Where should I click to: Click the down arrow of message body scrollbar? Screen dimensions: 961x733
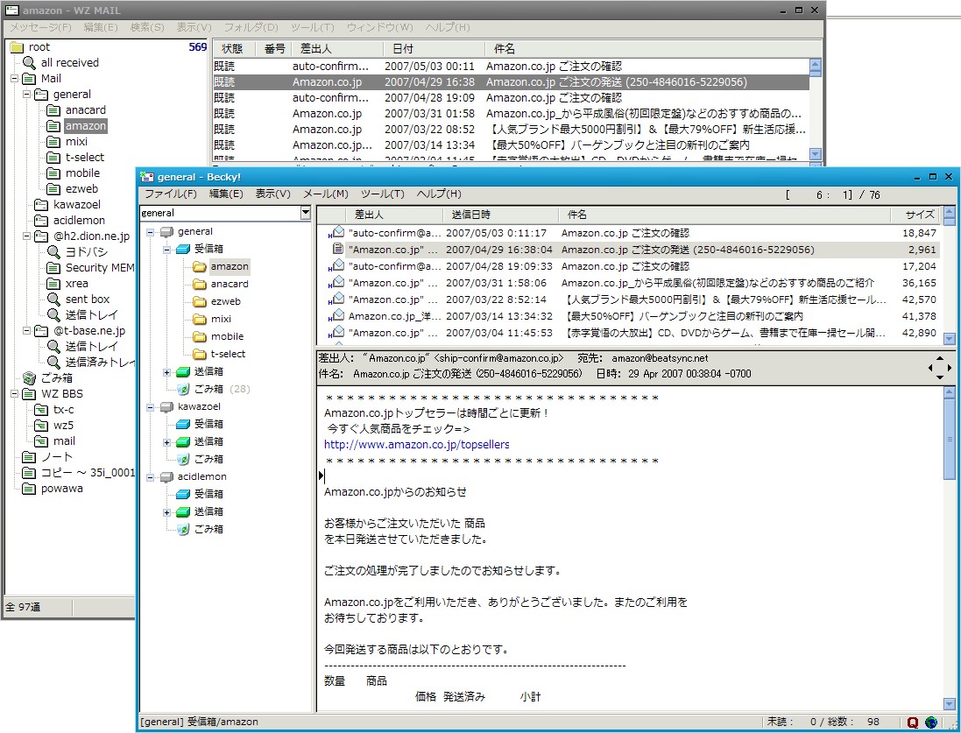click(950, 703)
